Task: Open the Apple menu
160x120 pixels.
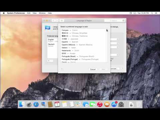Action: click(x=4, y=13)
